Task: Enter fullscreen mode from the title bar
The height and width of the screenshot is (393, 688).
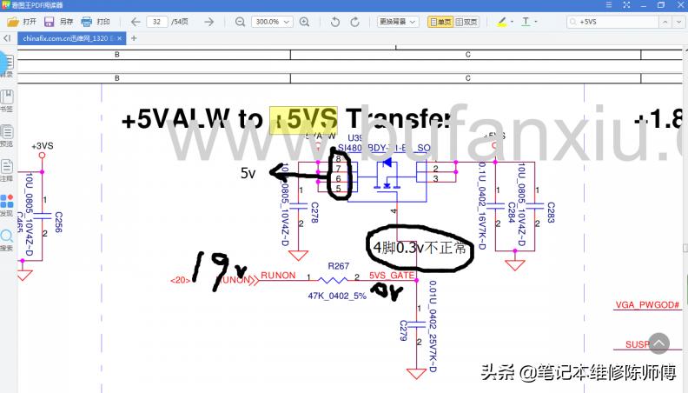Action: click(x=626, y=5)
